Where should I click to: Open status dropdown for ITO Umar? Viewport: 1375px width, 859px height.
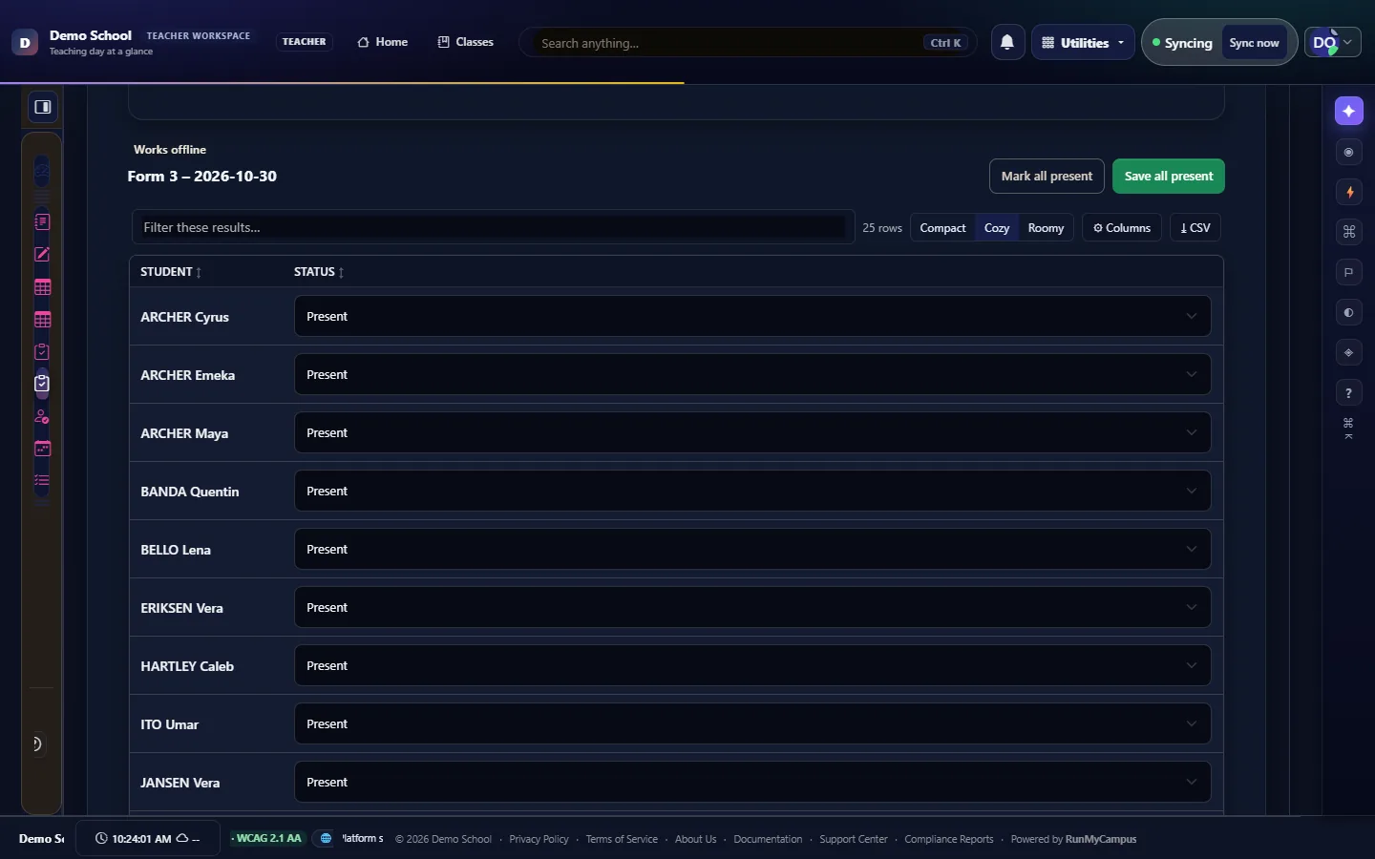point(752,723)
